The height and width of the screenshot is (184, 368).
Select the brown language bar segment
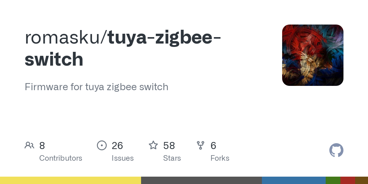pos(362,180)
